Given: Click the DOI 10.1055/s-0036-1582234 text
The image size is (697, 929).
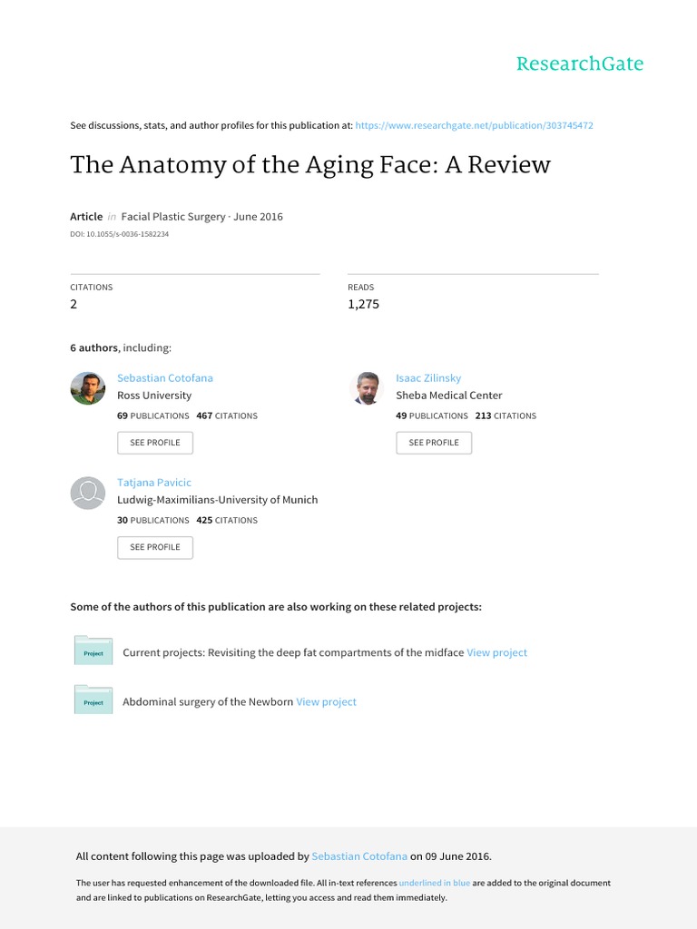Looking at the screenshot, I should (x=119, y=234).
